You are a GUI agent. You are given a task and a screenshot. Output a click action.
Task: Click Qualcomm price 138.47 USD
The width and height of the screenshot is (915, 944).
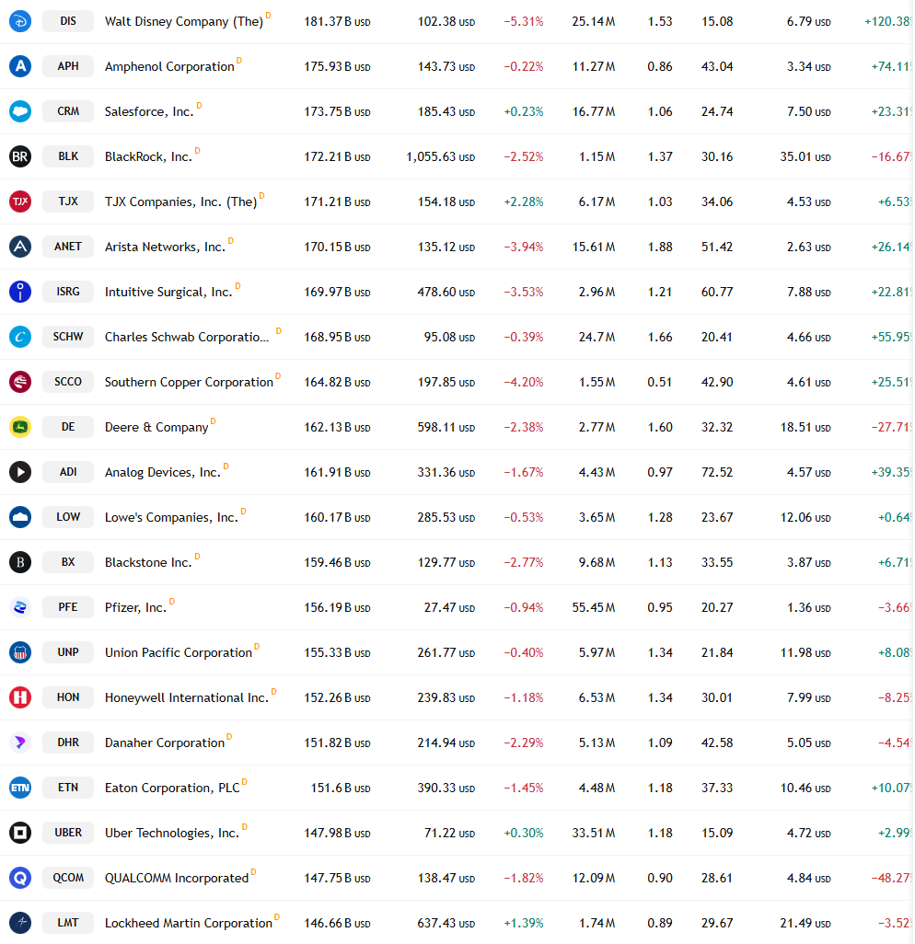tap(446, 879)
